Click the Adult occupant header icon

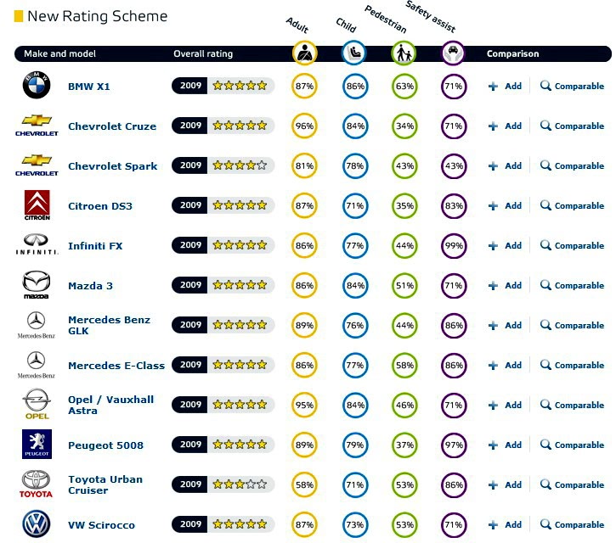[x=304, y=53]
